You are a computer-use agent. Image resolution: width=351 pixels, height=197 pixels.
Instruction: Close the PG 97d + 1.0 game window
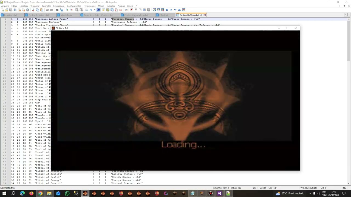tap(295, 28)
